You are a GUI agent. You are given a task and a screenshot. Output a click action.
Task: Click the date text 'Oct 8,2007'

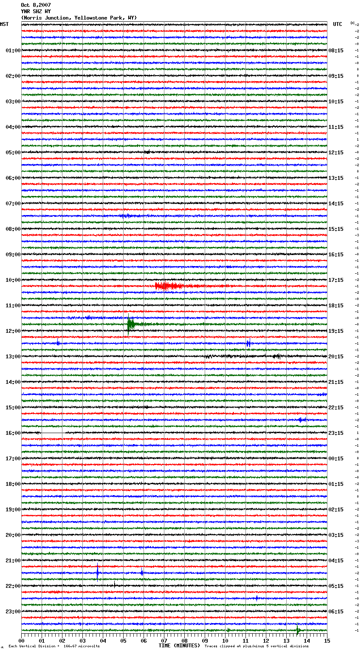click(x=36, y=5)
